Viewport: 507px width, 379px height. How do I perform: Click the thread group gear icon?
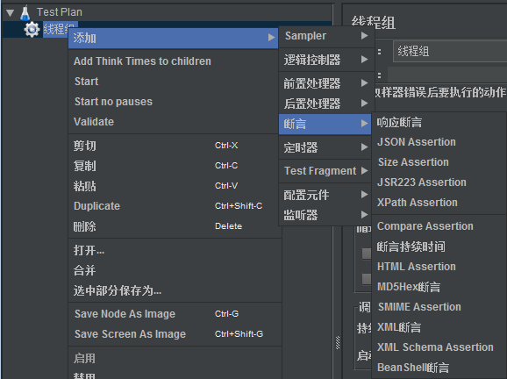click(x=32, y=30)
